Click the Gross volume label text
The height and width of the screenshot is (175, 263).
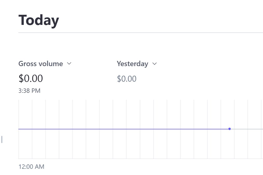pyautogui.click(x=41, y=64)
